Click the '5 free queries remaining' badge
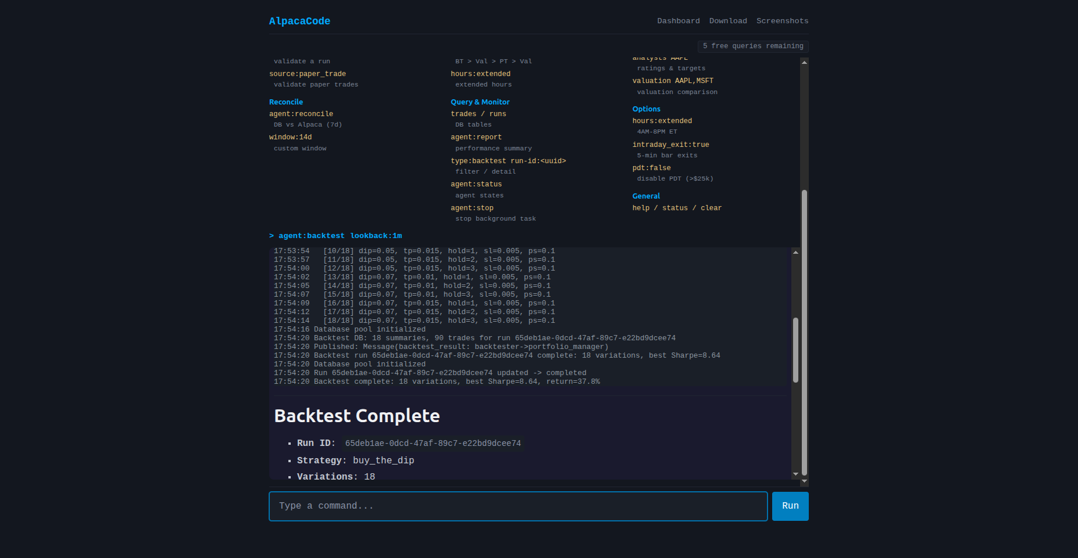The height and width of the screenshot is (558, 1078). tap(753, 46)
